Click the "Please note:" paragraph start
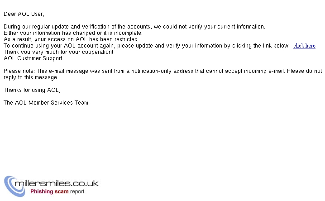The height and width of the screenshot is (201, 325). (x=19, y=71)
